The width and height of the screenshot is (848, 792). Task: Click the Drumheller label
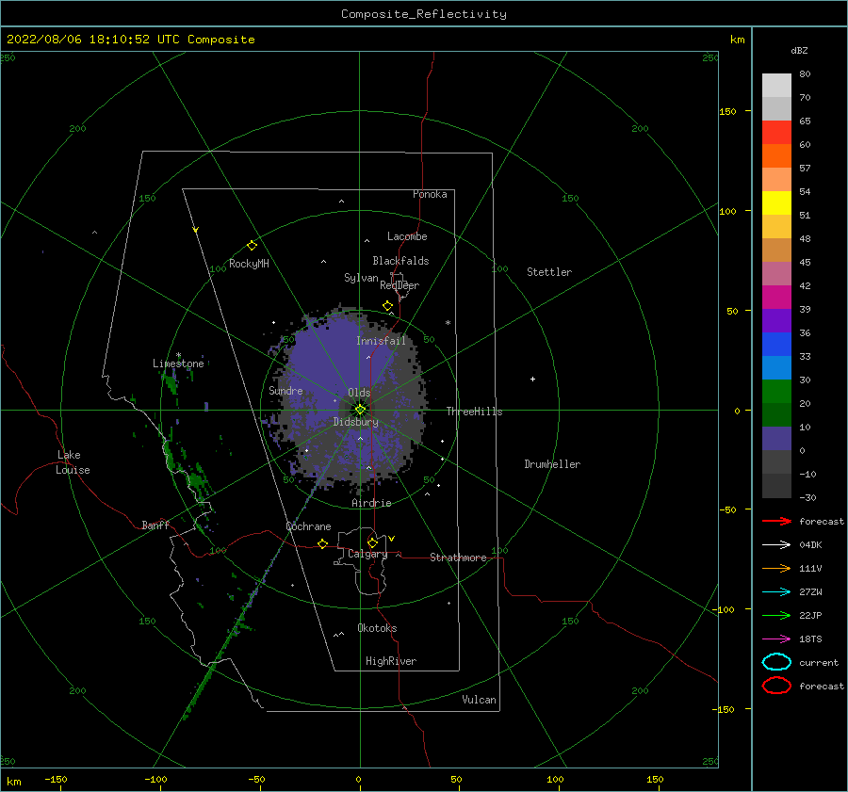(x=552, y=464)
